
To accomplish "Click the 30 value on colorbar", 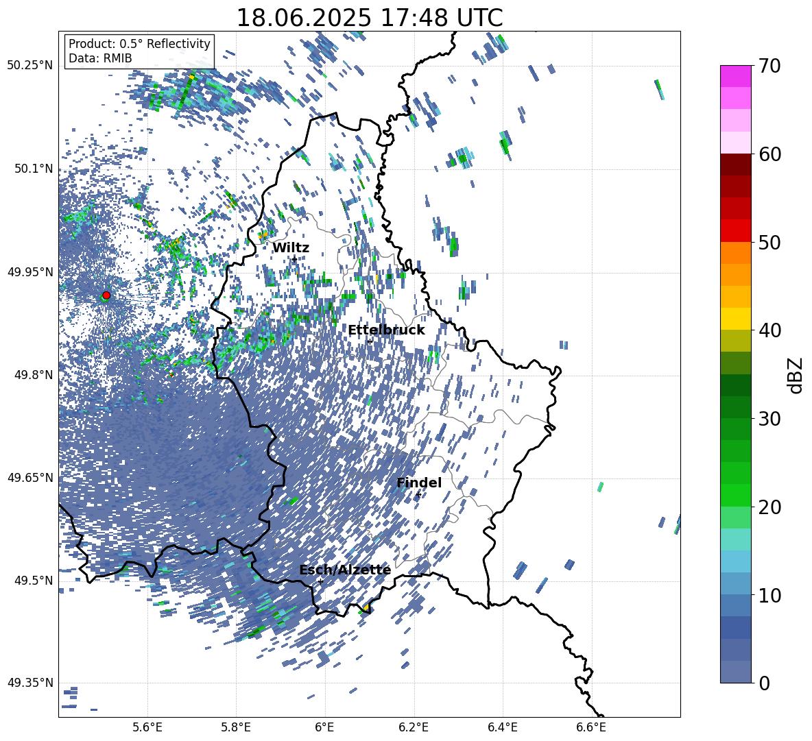I will click(769, 418).
